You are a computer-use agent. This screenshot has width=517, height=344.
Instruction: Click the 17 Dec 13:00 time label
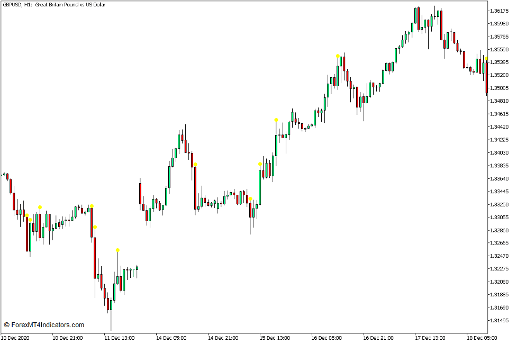(430, 338)
